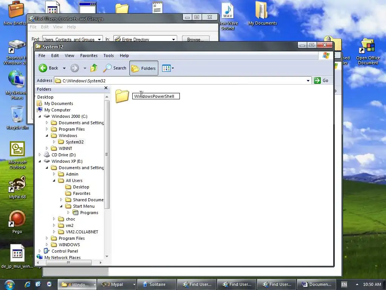Viewport: 386px width, 290px height.
Task: Click the WindowsPowerShell folder icon
Action: click(122, 96)
